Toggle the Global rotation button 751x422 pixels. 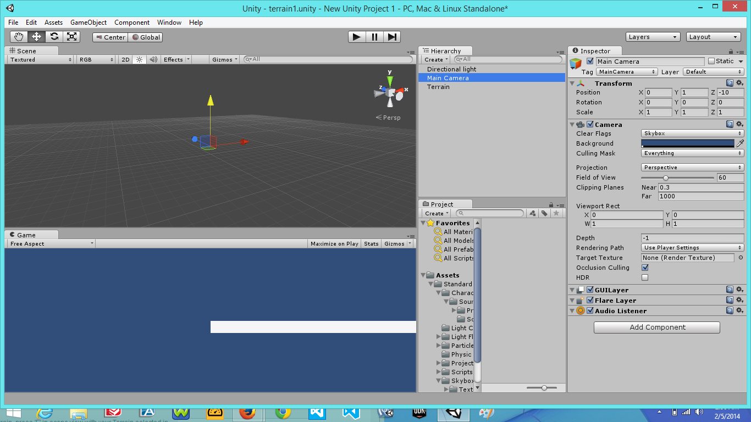[145, 37]
